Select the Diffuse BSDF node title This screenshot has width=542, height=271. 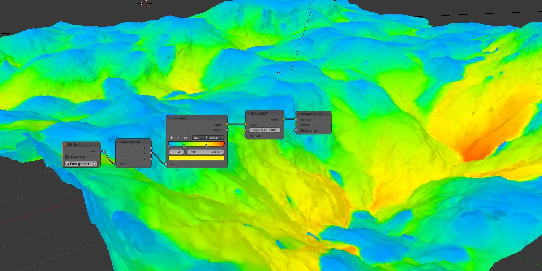coord(259,113)
